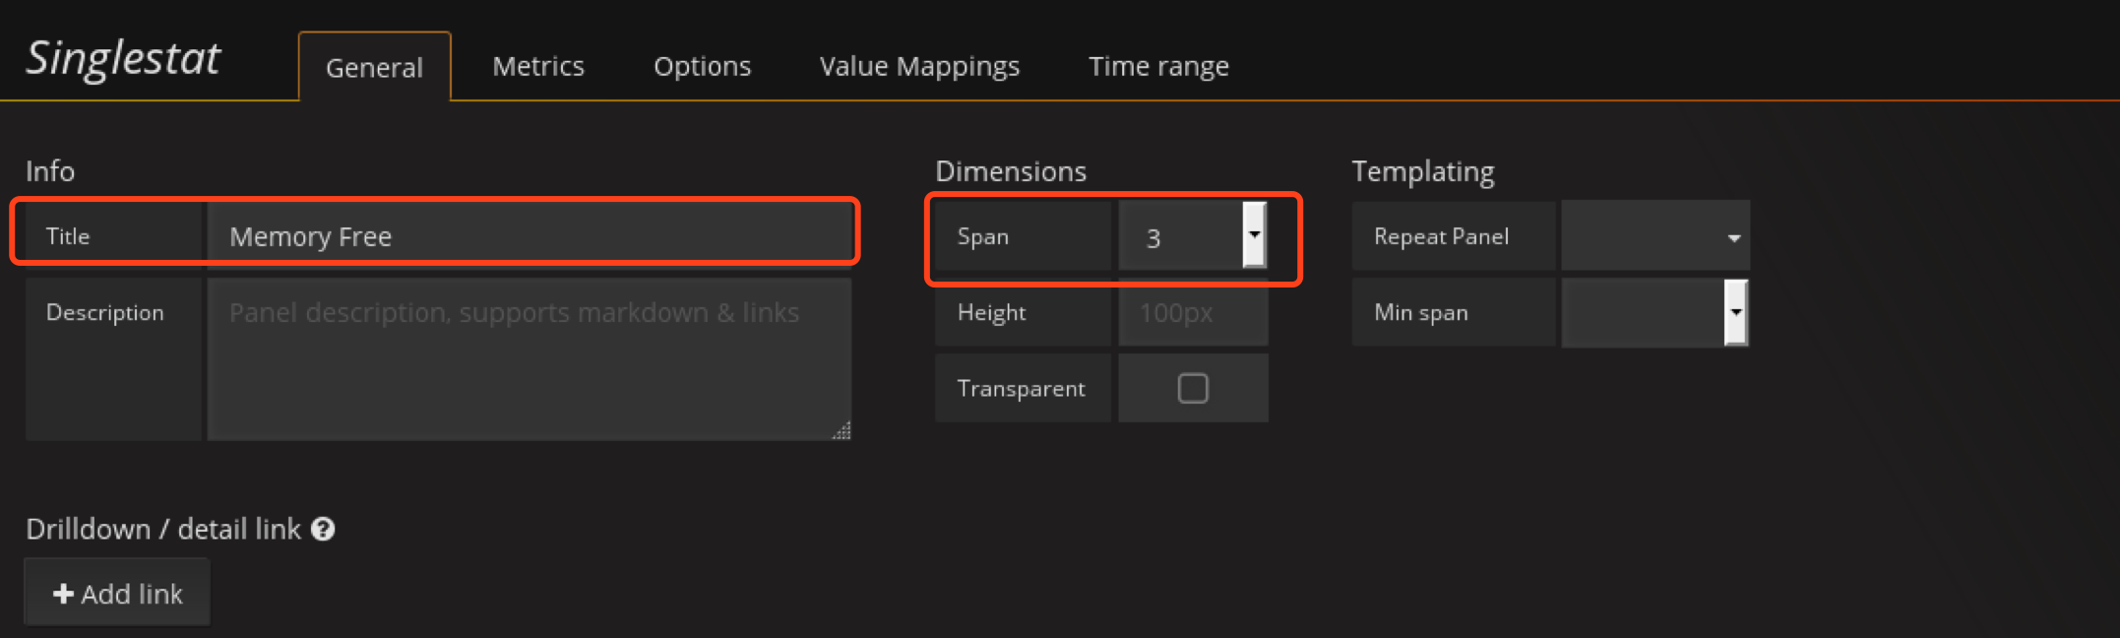
Task: Toggle the Transparent checkbox
Action: coord(1192,389)
